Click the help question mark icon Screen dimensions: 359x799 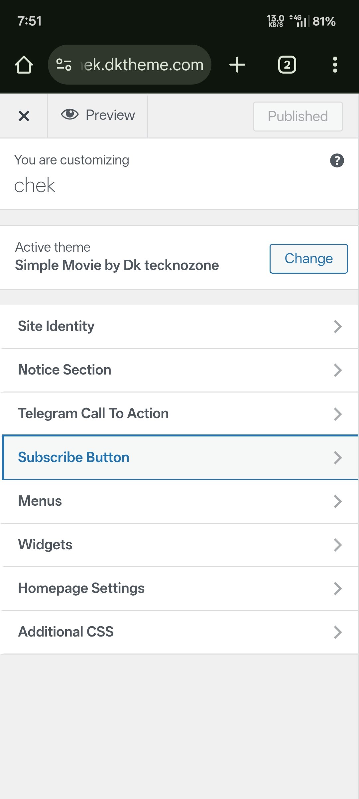click(x=337, y=160)
